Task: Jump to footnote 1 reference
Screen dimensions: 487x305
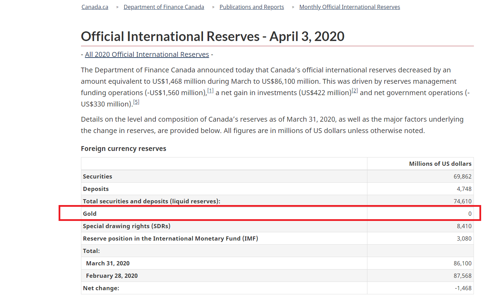Action: click(210, 91)
